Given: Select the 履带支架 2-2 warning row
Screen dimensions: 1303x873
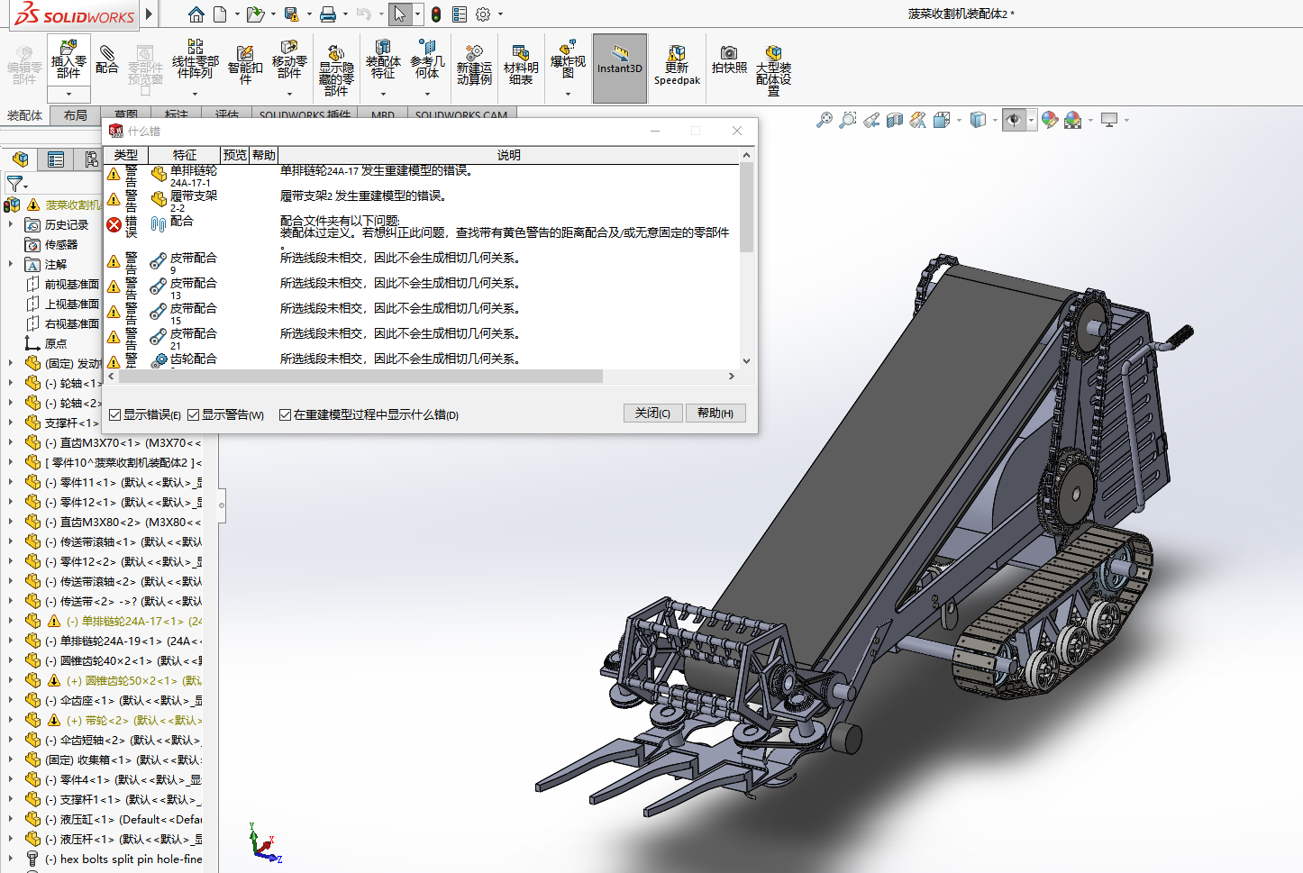Looking at the screenshot, I should point(422,201).
